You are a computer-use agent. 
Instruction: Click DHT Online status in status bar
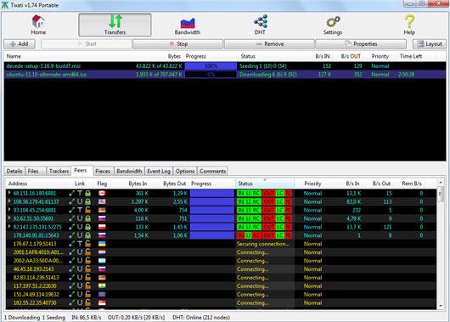pos(201,318)
